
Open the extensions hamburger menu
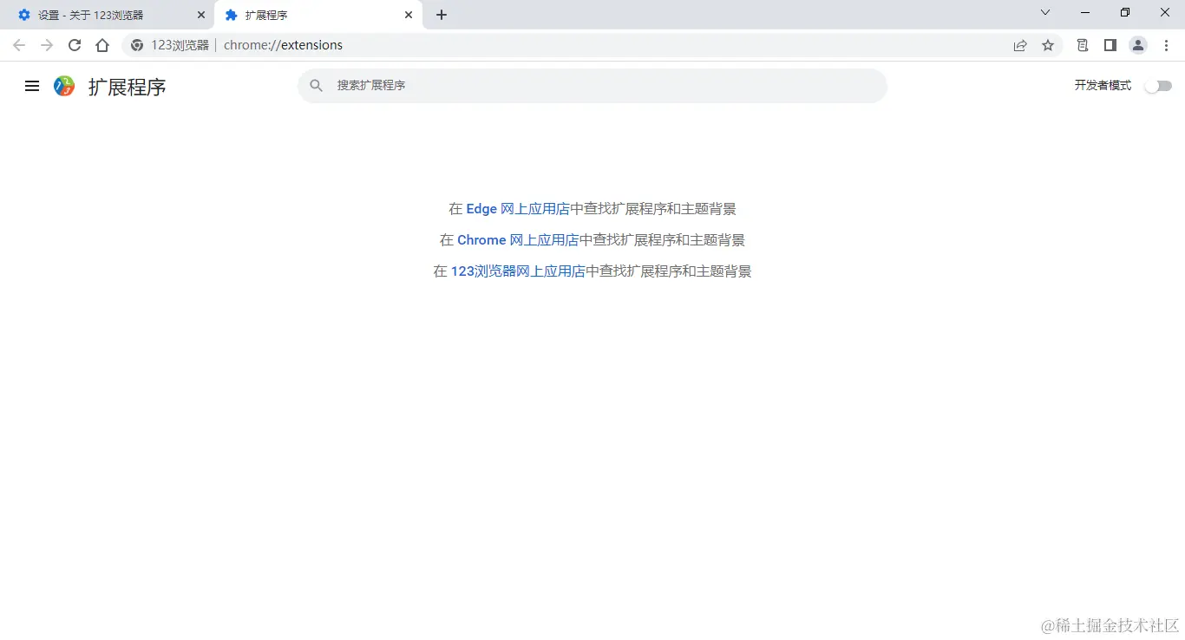point(32,86)
